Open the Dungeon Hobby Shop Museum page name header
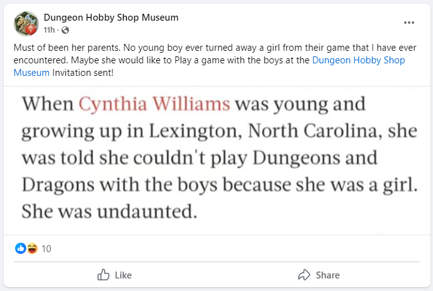Image resolution: width=433 pixels, height=291 pixels. pyautogui.click(x=111, y=18)
